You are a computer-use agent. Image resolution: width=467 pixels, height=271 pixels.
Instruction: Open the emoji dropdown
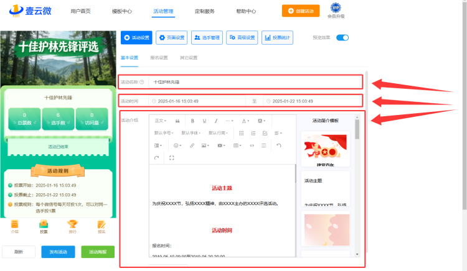tap(177, 145)
